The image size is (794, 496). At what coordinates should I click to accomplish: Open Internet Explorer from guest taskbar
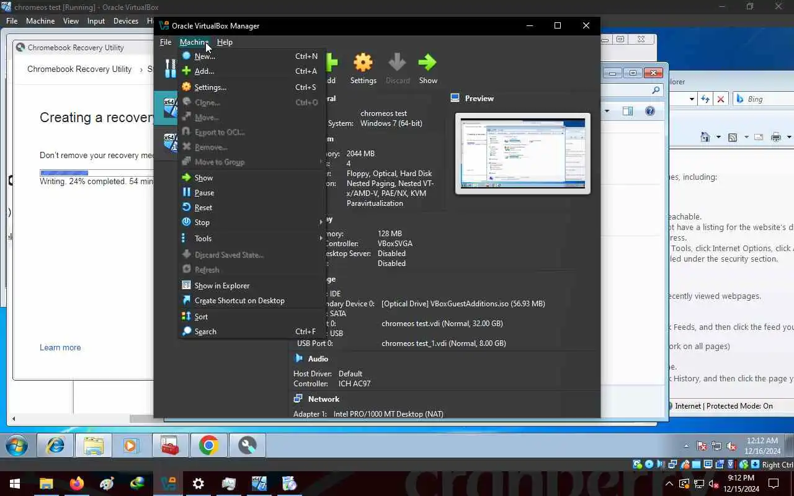pos(56,445)
